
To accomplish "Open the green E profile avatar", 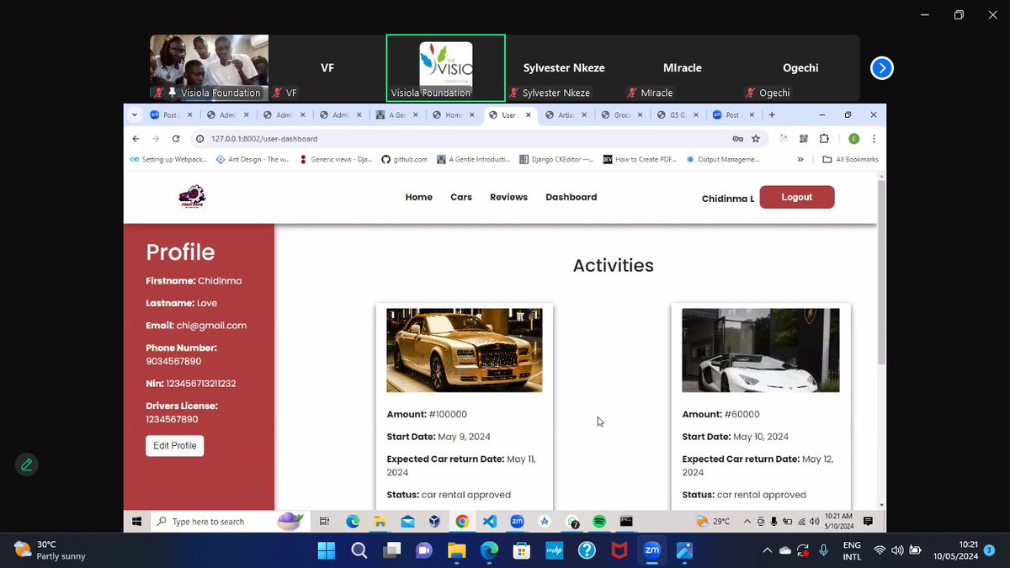I will (x=853, y=139).
